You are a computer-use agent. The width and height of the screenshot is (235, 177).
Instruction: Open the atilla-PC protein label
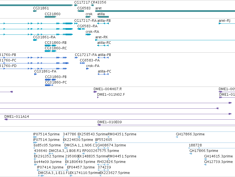coord(104,71)
